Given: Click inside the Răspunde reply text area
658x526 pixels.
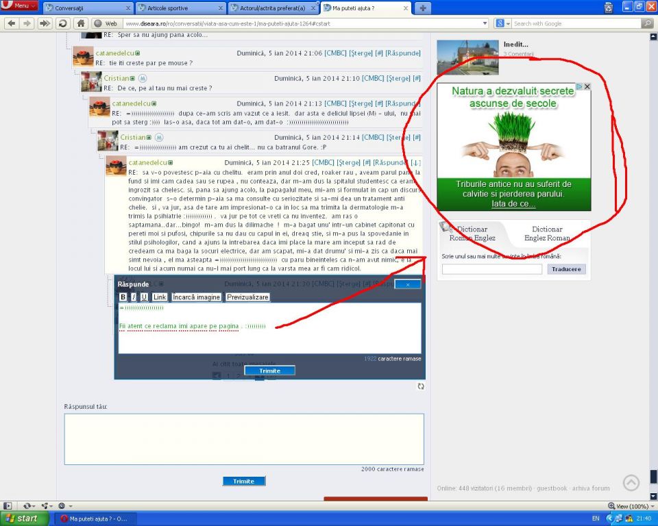Looking at the screenshot, I should tap(270, 328).
